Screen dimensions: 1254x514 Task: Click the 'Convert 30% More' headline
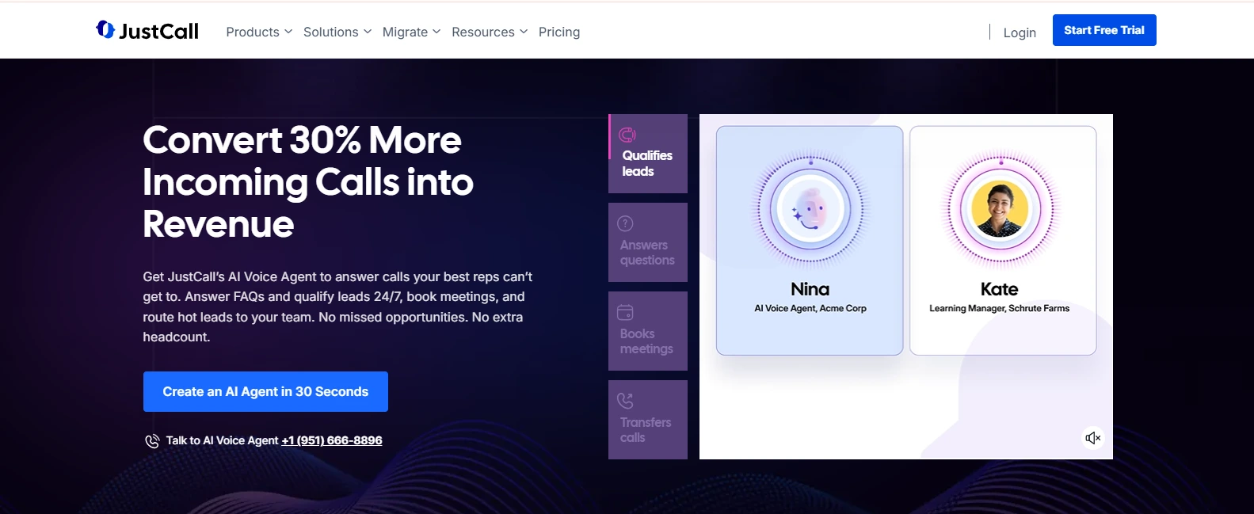point(302,140)
